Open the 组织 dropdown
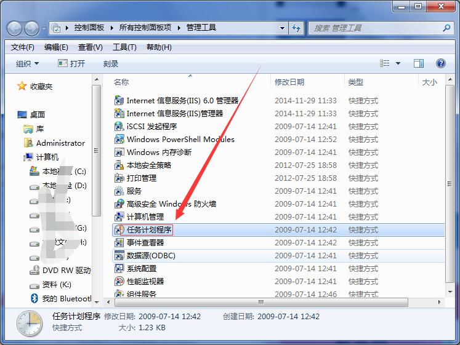Image resolution: width=460 pixels, height=345 pixels. (x=27, y=63)
